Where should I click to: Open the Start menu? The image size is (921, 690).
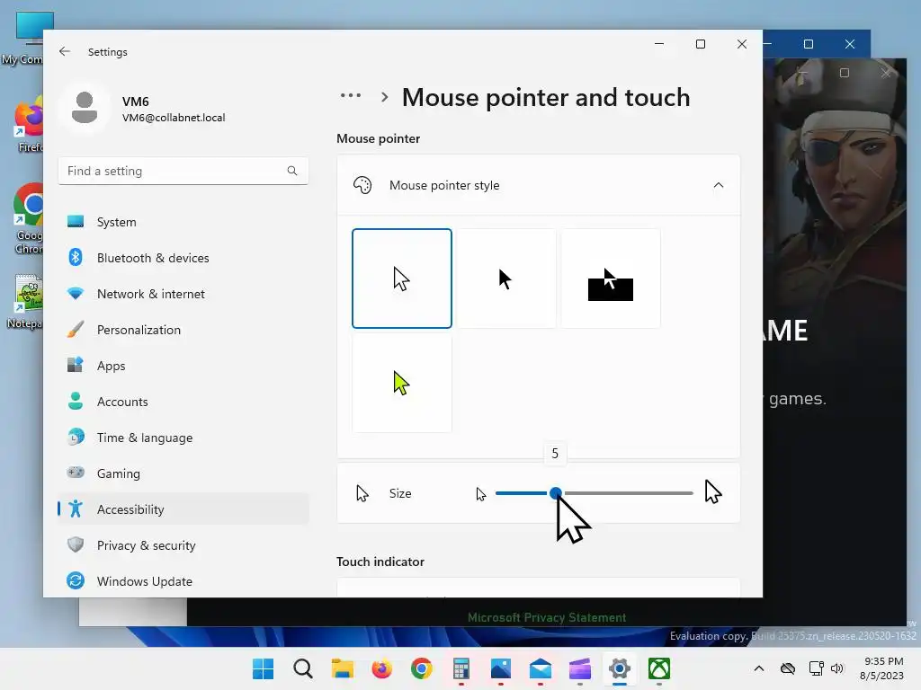(264, 668)
